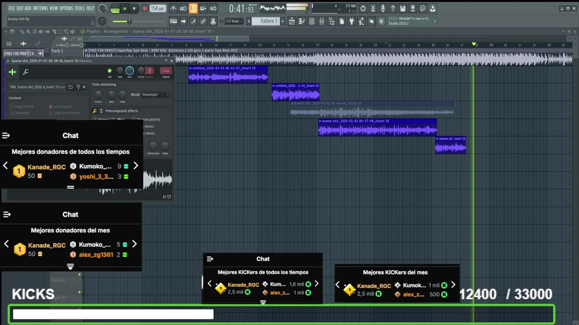Image resolution: width=579 pixels, height=325 pixels.
Task: Open the EDIT menu
Action: coord(20,8)
